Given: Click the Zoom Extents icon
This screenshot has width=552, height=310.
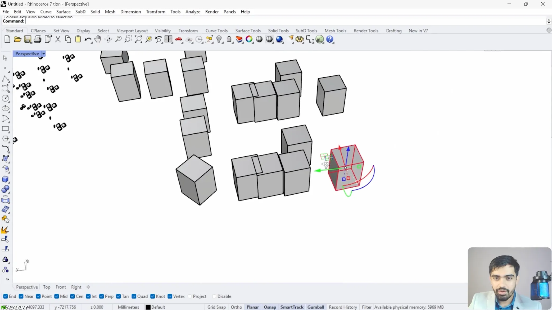Looking at the screenshot, I should (138, 39).
